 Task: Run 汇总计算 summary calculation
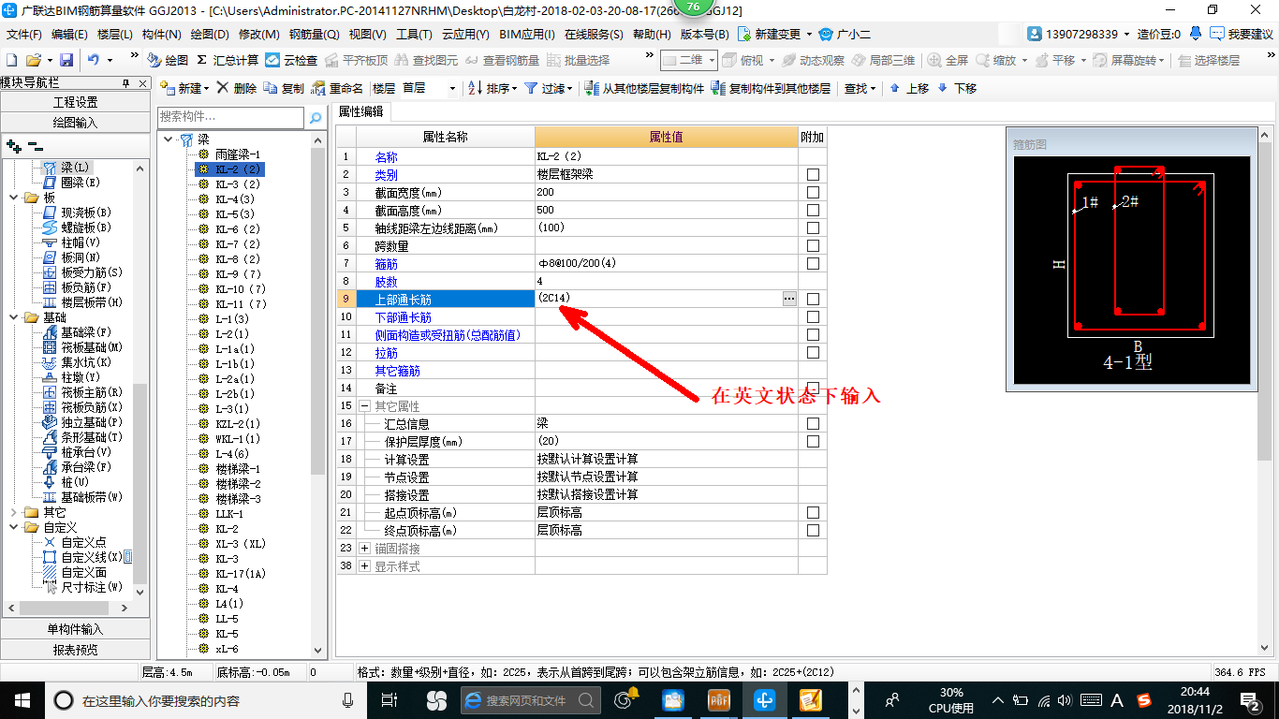228,60
